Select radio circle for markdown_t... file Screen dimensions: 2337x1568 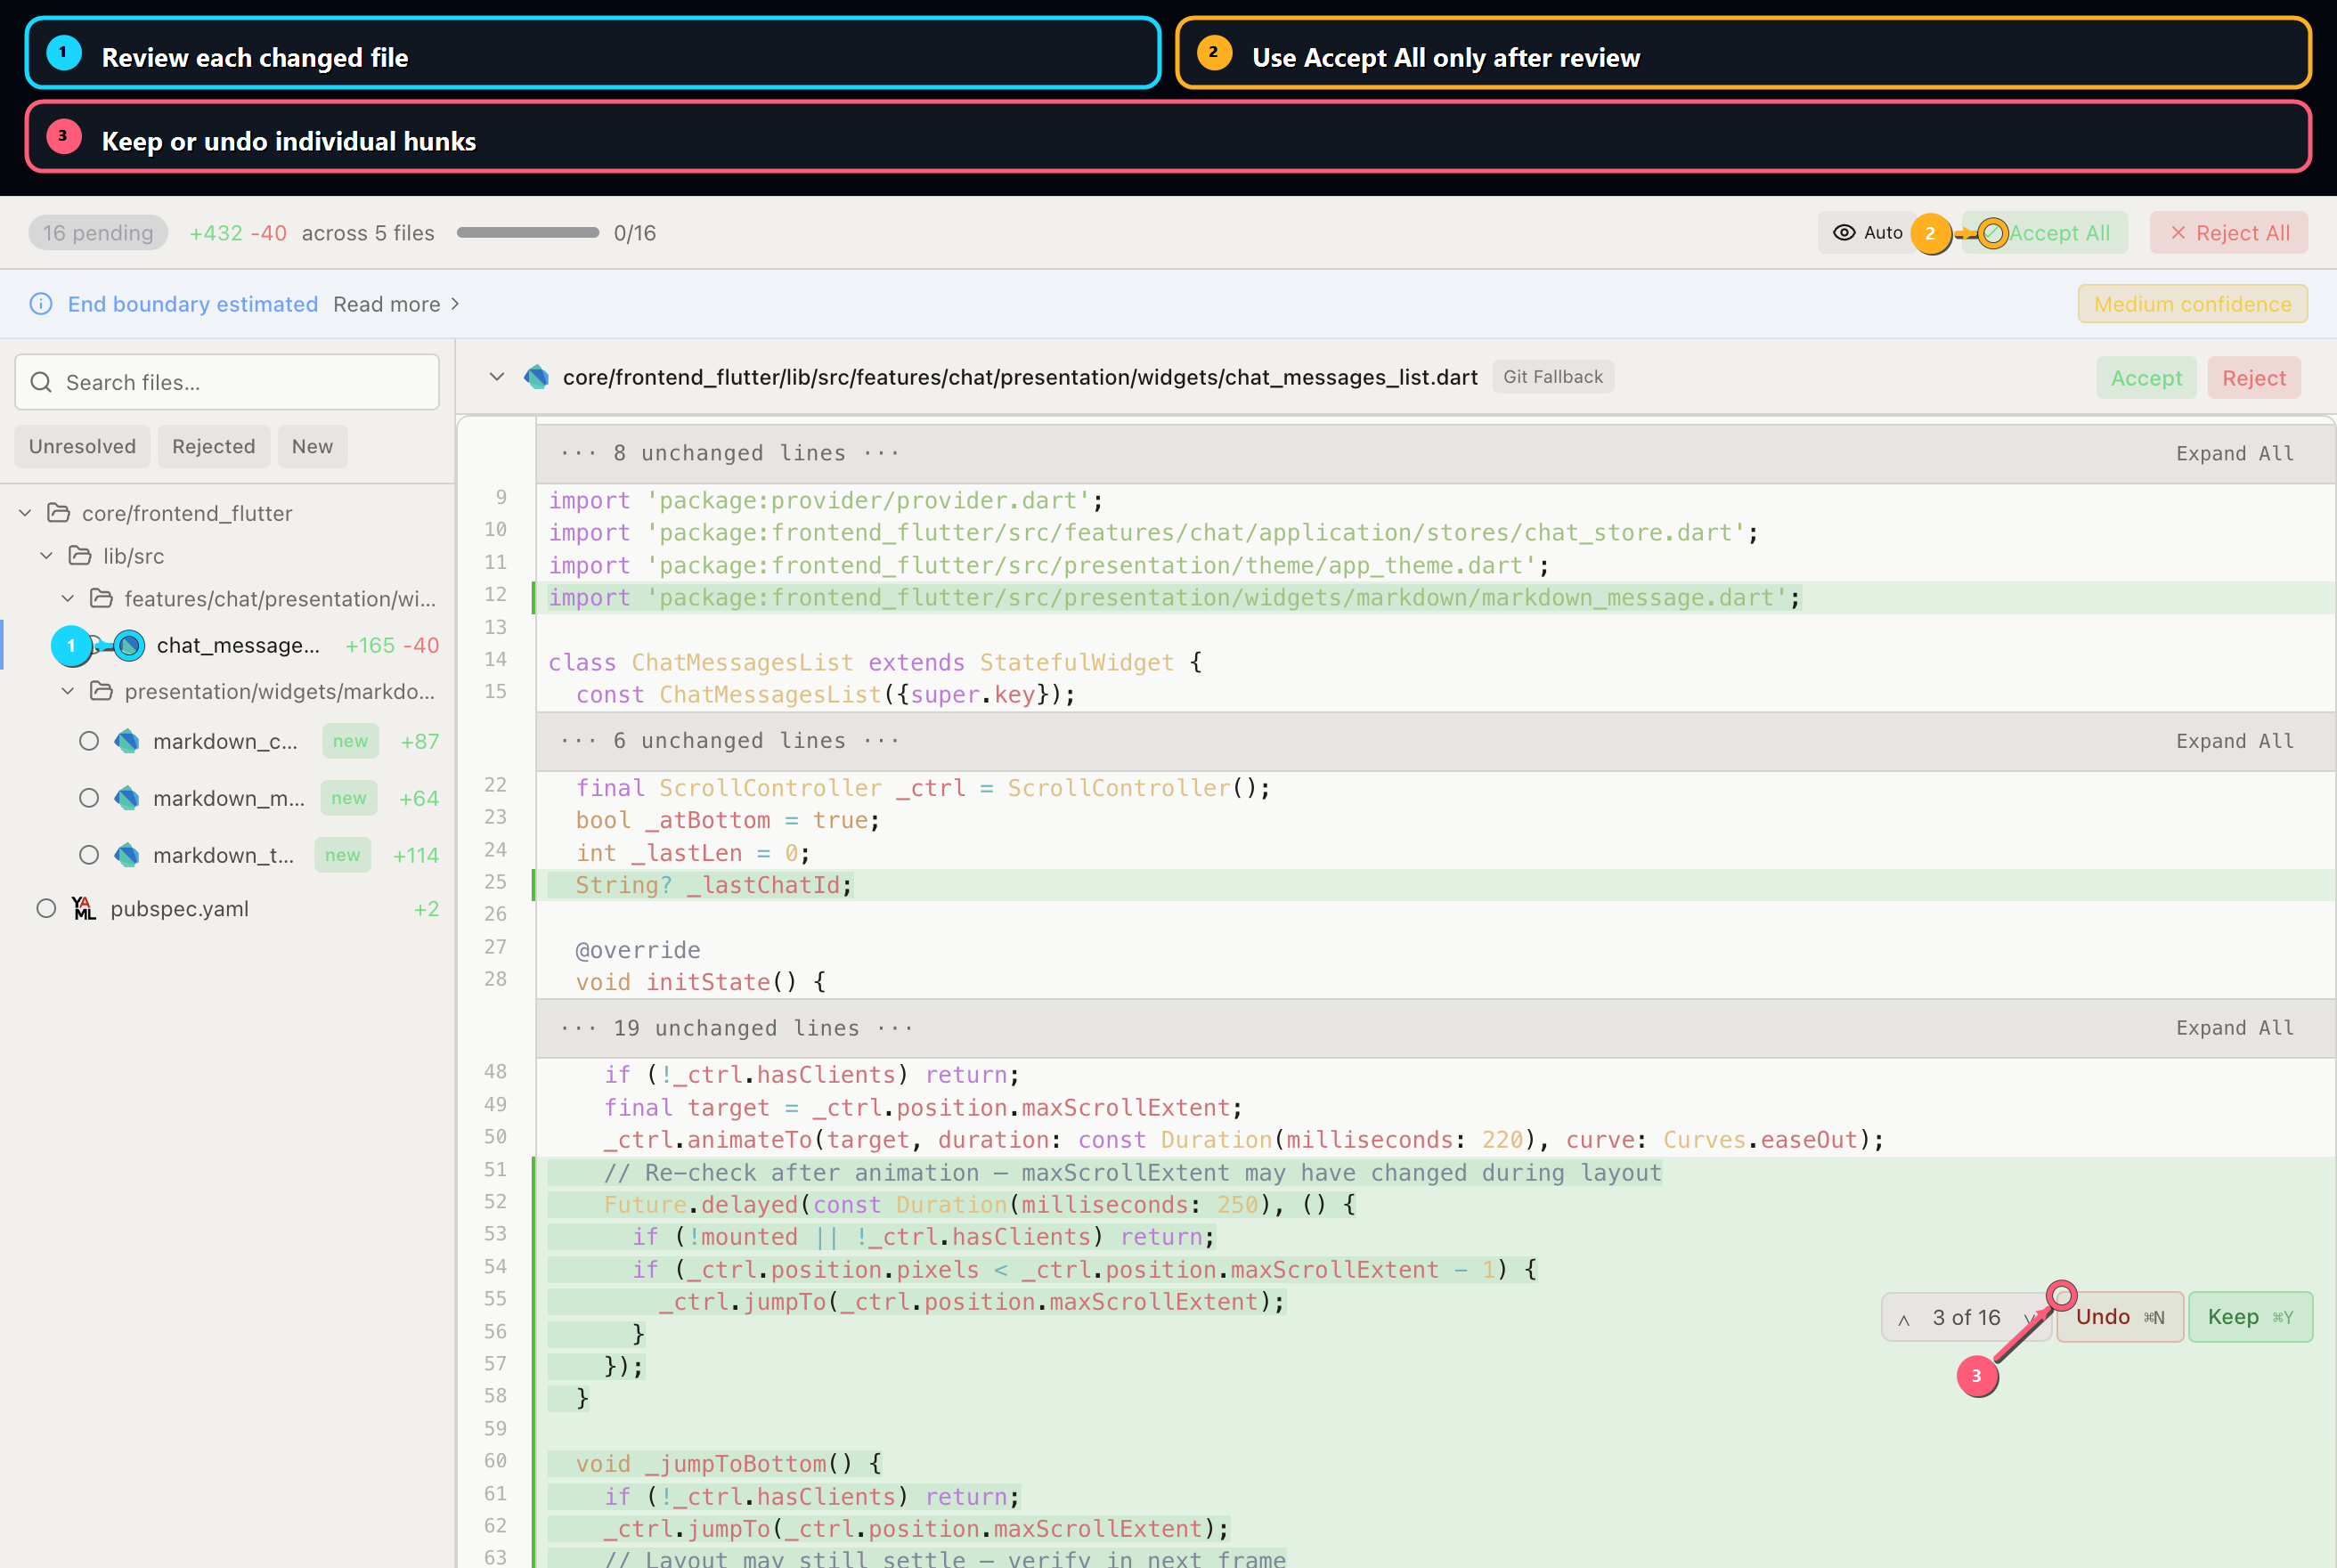point(89,855)
